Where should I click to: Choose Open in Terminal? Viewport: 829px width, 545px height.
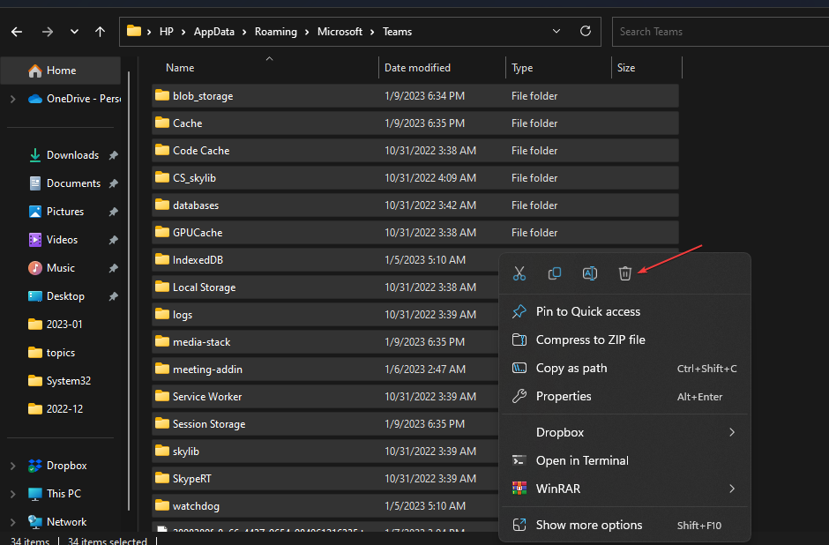(624, 461)
